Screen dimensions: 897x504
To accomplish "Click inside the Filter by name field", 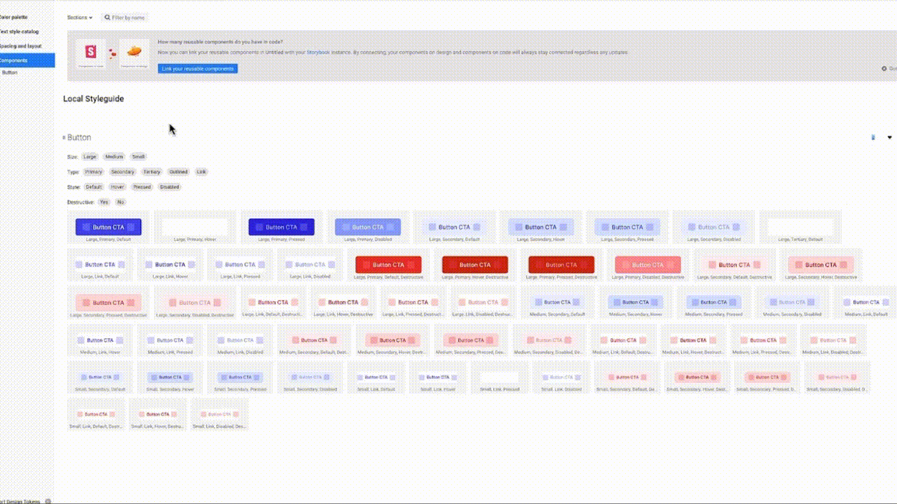I will (130, 17).
